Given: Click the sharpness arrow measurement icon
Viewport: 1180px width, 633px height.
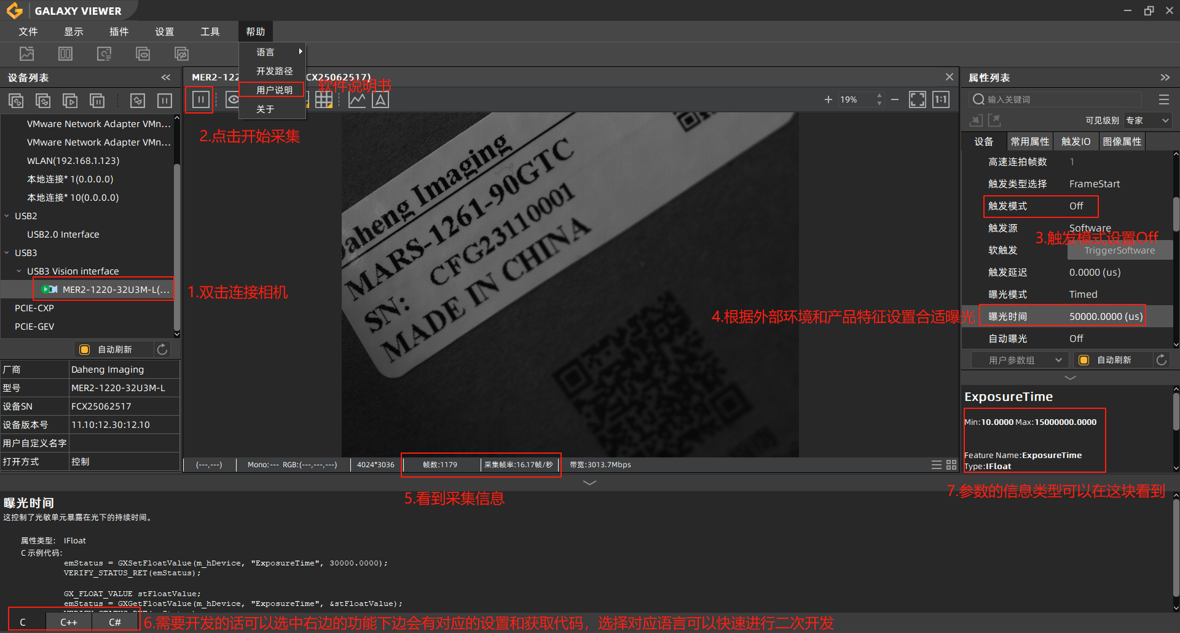Looking at the screenshot, I should coord(380,99).
